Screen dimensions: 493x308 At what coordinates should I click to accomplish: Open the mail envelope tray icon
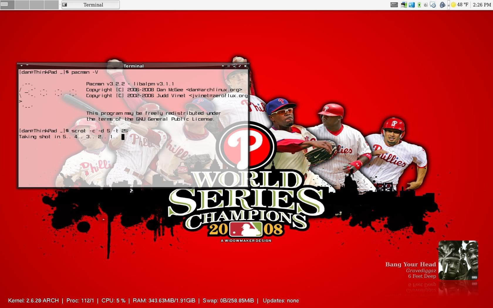tap(394, 5)
